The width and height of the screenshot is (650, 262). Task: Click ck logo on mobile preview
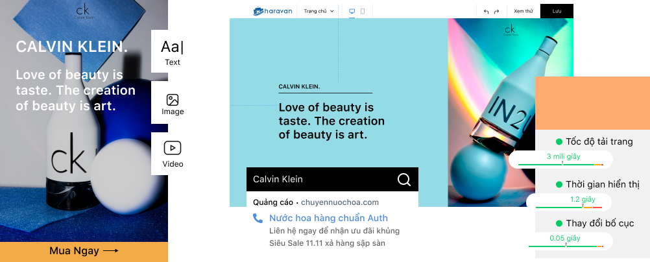click(84, 11)
